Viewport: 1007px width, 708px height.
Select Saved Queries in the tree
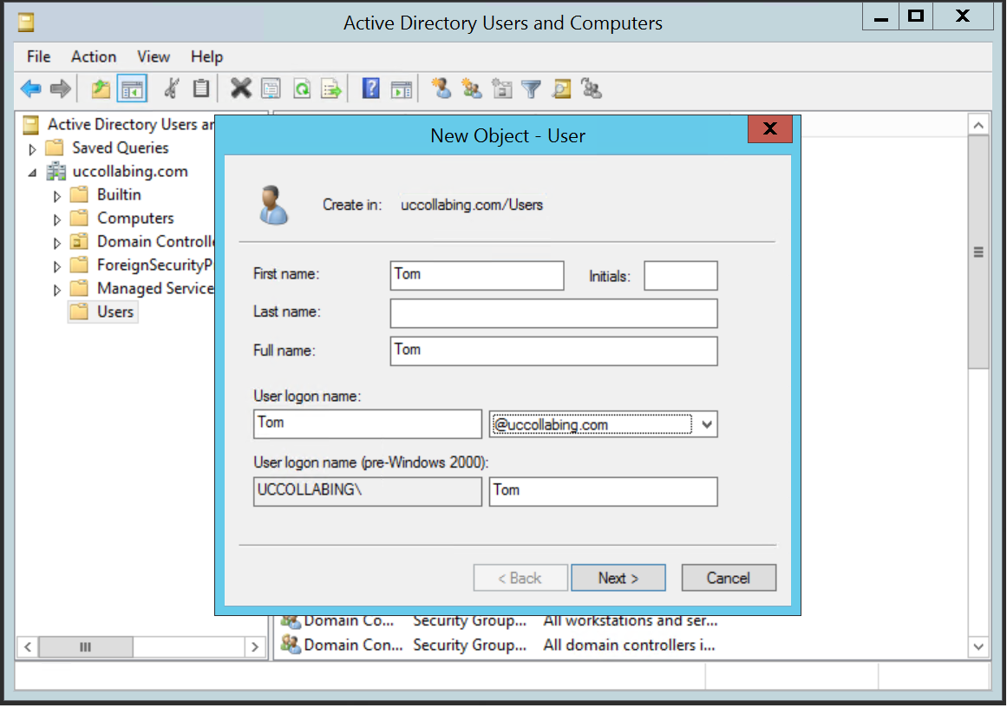[120, 147]
